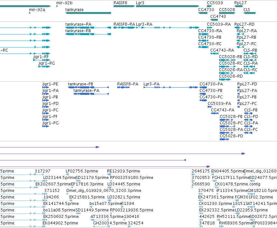Click the CG5039-RA transcript
Screen dimensions: 277x228
click(210, 28)
